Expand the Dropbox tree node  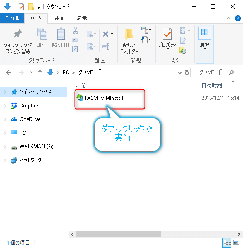(x=5, y=106)
